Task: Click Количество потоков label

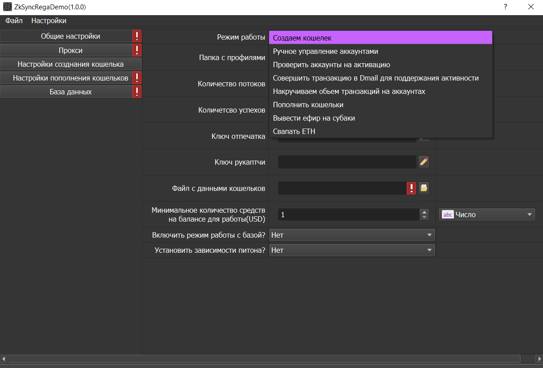Action: (x=232, y=84)
